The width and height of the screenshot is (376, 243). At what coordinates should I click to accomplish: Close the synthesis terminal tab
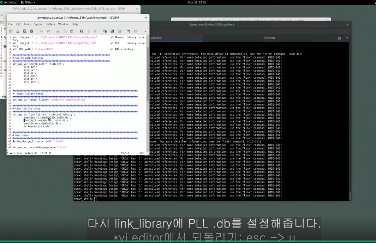(199, 38)
